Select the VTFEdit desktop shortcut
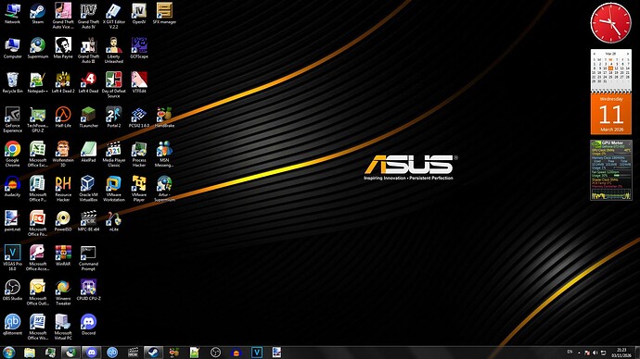The height and width of the screenshot is (359, 640). coord(139,83)
